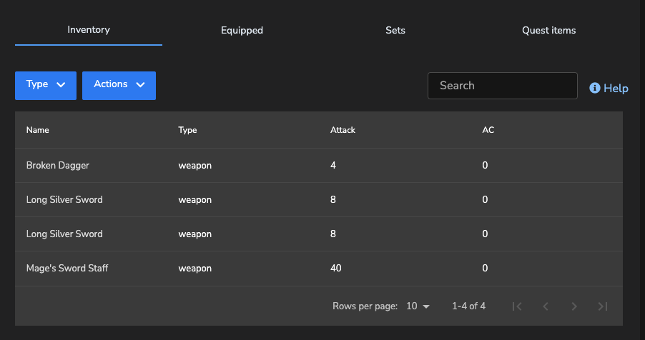Sort table by AC column header

tap(488, 130)
